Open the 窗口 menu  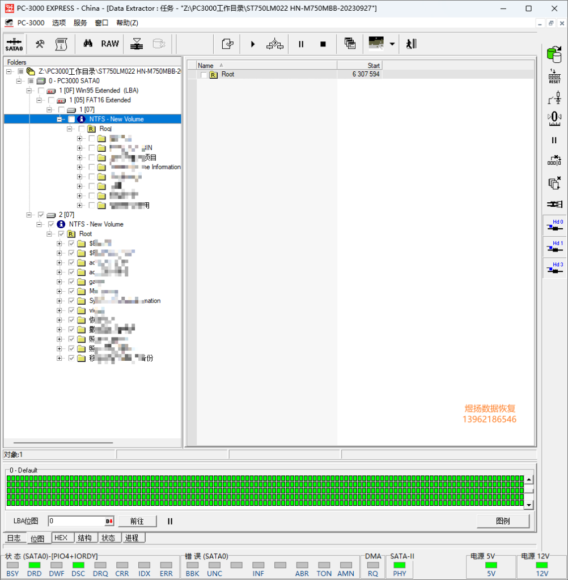click(101, 23)
